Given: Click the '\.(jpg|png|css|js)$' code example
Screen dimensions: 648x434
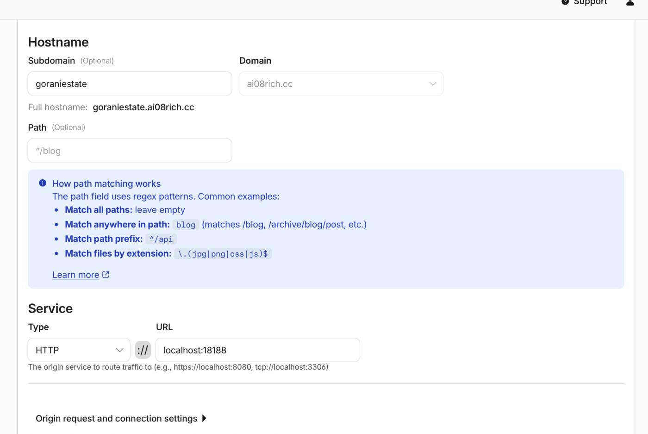Looking at the screenshot, I should point(223,254).
